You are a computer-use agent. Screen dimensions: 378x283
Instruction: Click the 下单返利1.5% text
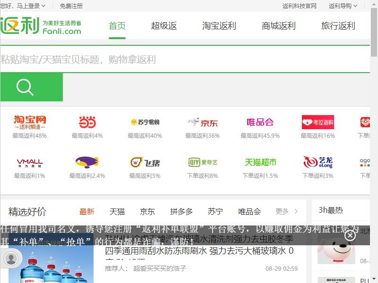(260, 176)
